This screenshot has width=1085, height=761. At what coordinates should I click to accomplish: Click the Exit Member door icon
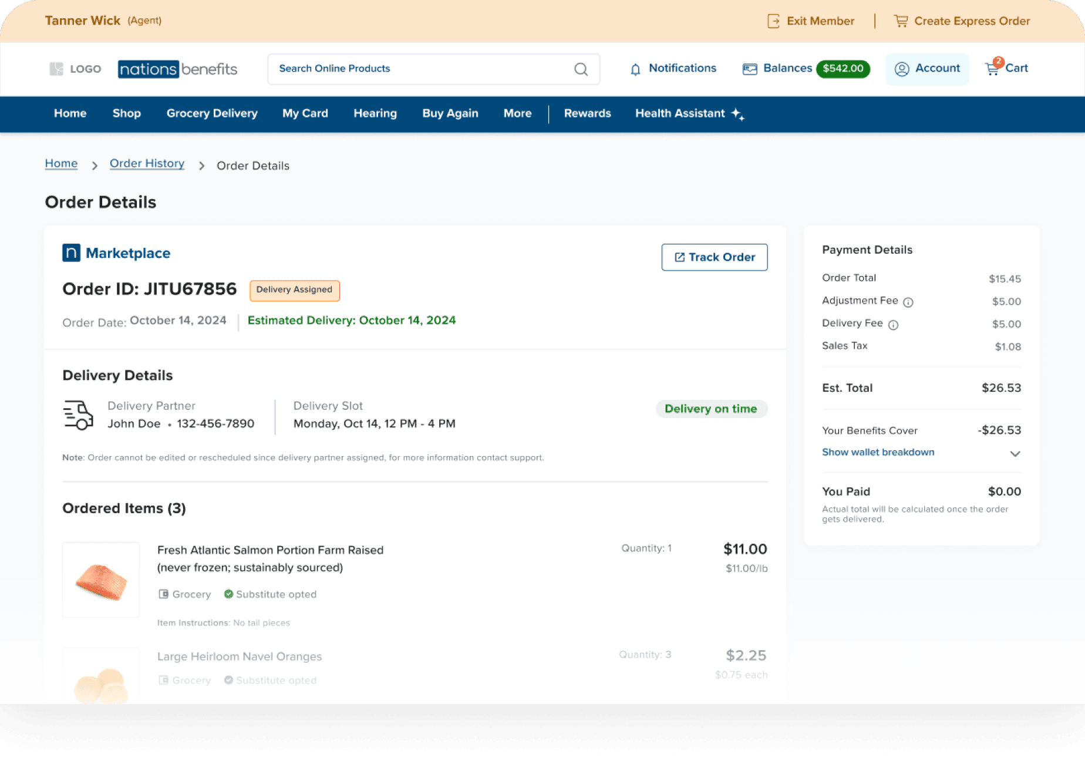click(773, 21)
